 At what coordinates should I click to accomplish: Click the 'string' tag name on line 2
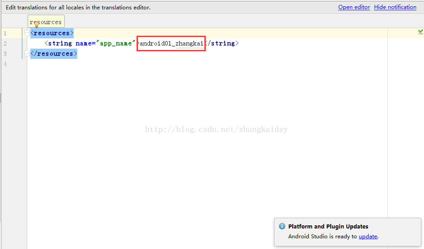[60, 43]
